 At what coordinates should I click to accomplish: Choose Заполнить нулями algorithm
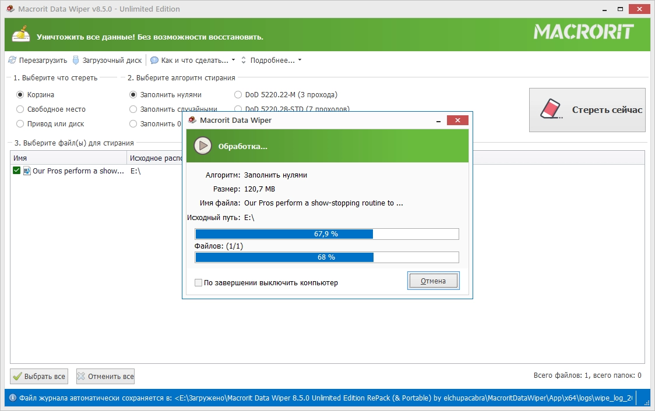pos(133,95)
